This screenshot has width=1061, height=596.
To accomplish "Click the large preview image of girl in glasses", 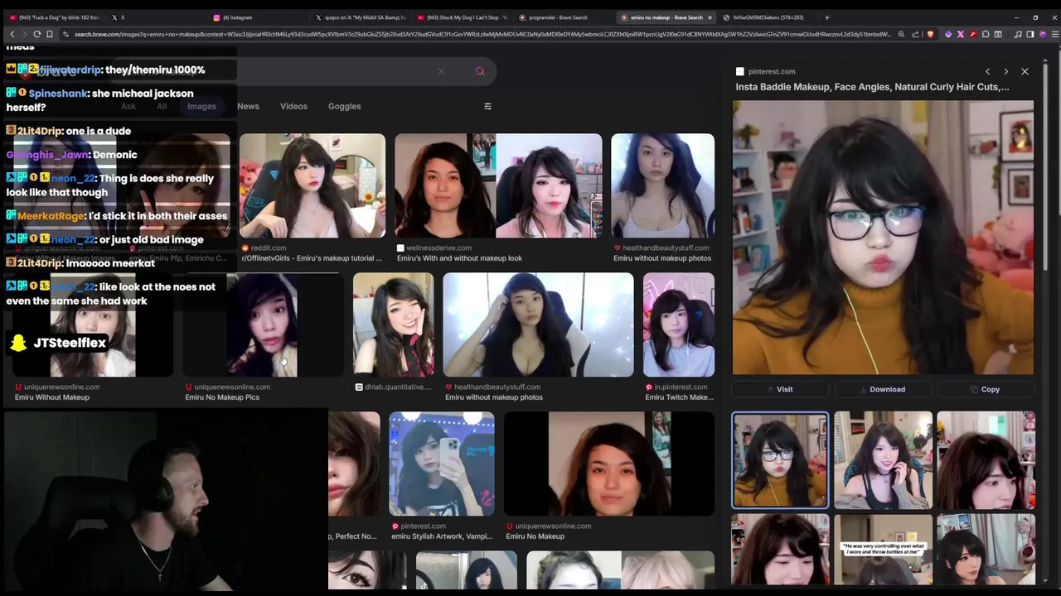I will pyautogui.click(x=883, y=238).
